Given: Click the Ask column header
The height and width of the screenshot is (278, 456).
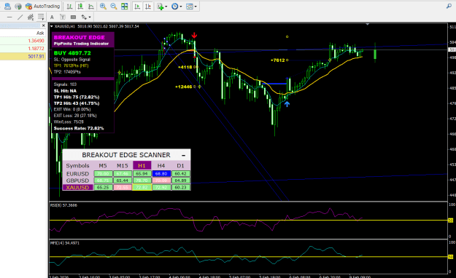Looking at the screenshot, I should click(x=40, y=33).
